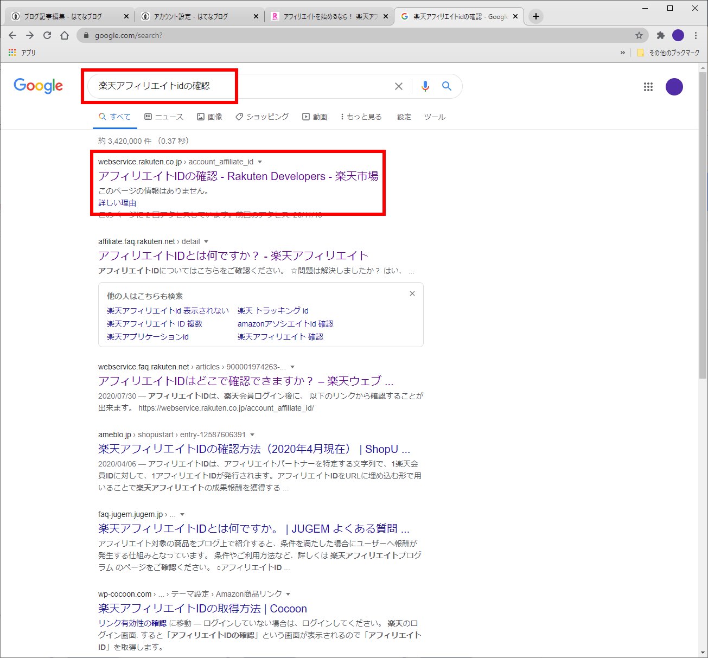Bookmark this page with the star icon
Image resolution: width=708 pixels, height=658 pixels.
tap(639, 35)
